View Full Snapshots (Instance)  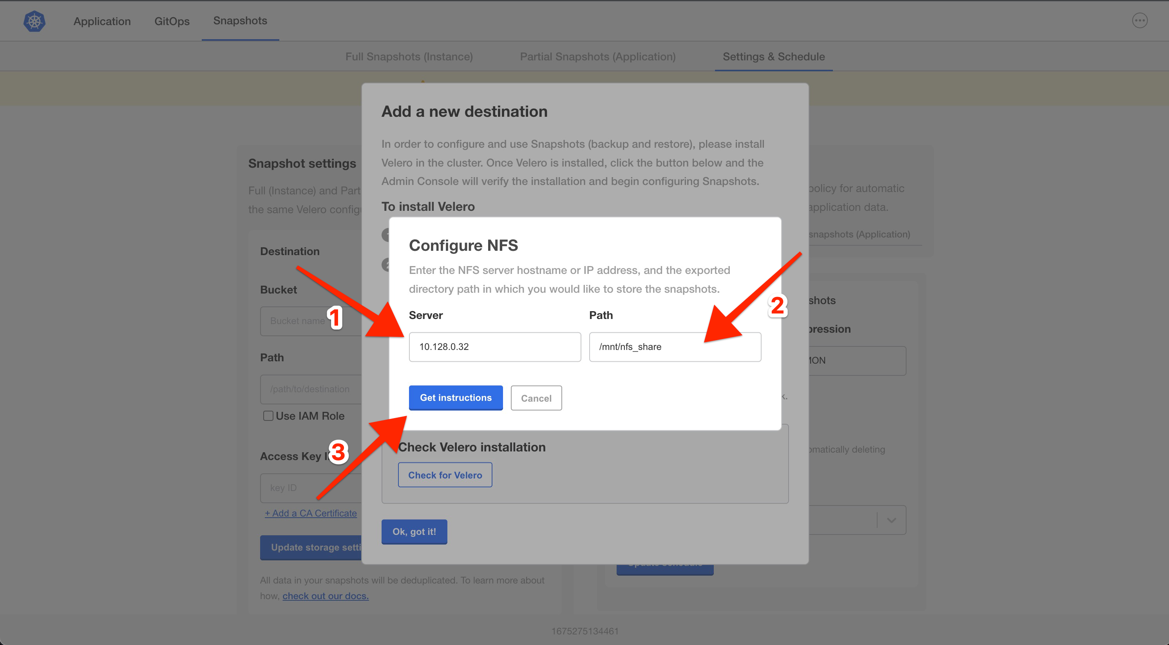[409, 56]
